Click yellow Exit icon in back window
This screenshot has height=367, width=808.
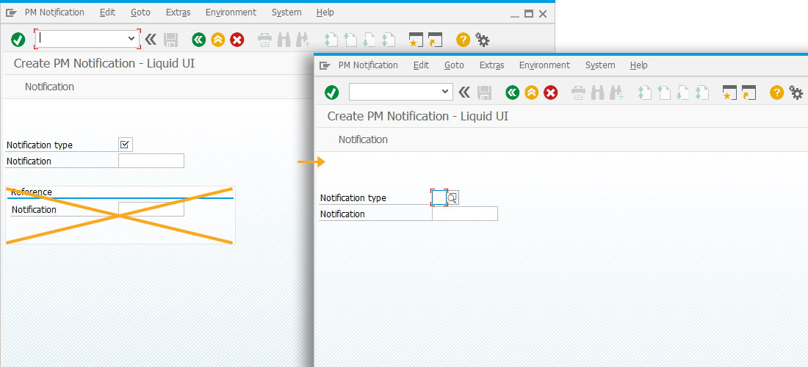pos(218,40)
